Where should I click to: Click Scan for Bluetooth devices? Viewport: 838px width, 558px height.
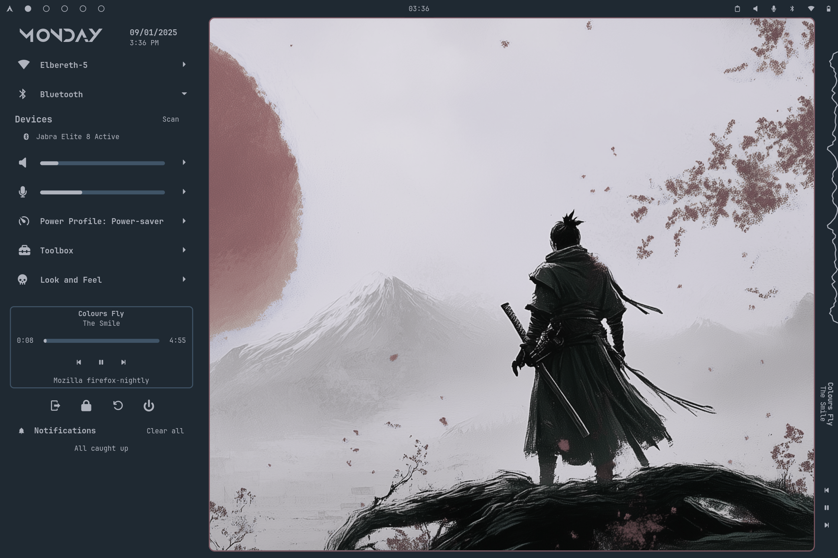(x=170, y=119)
